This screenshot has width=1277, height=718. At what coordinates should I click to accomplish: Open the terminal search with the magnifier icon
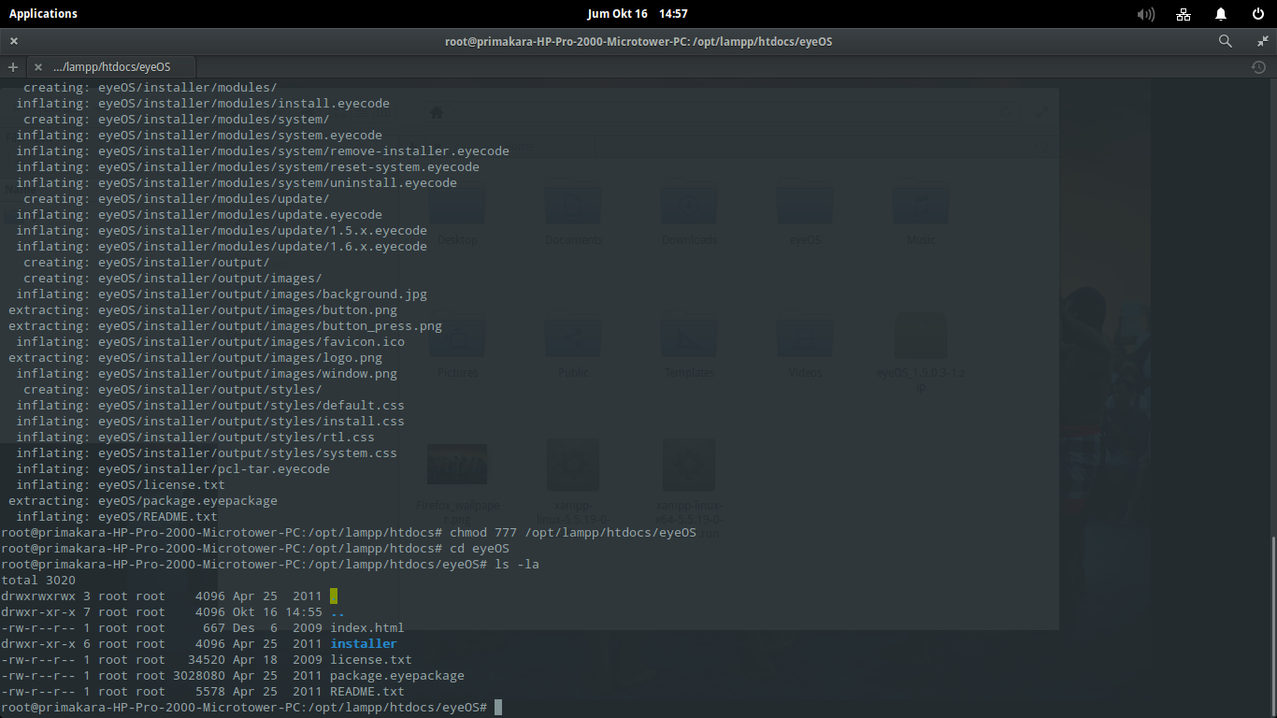click(1225, 41)
